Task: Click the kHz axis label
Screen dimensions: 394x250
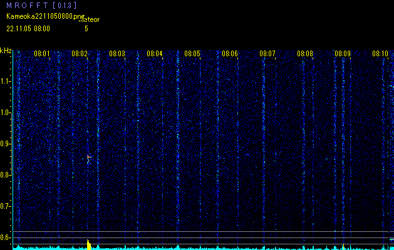Action: [x=6, y=51]
